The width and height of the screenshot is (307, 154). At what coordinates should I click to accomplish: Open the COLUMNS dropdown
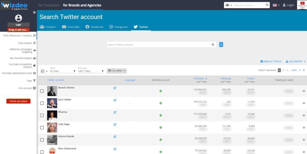(117, 71)
